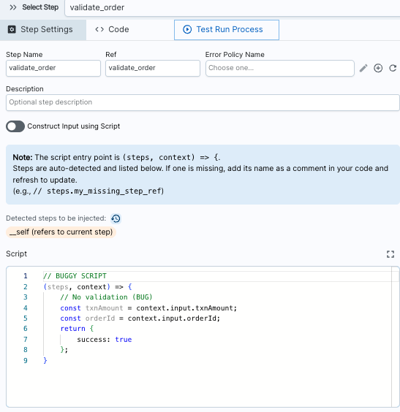
Task: Open the Step Settings tab
Action: coord(43,30)
